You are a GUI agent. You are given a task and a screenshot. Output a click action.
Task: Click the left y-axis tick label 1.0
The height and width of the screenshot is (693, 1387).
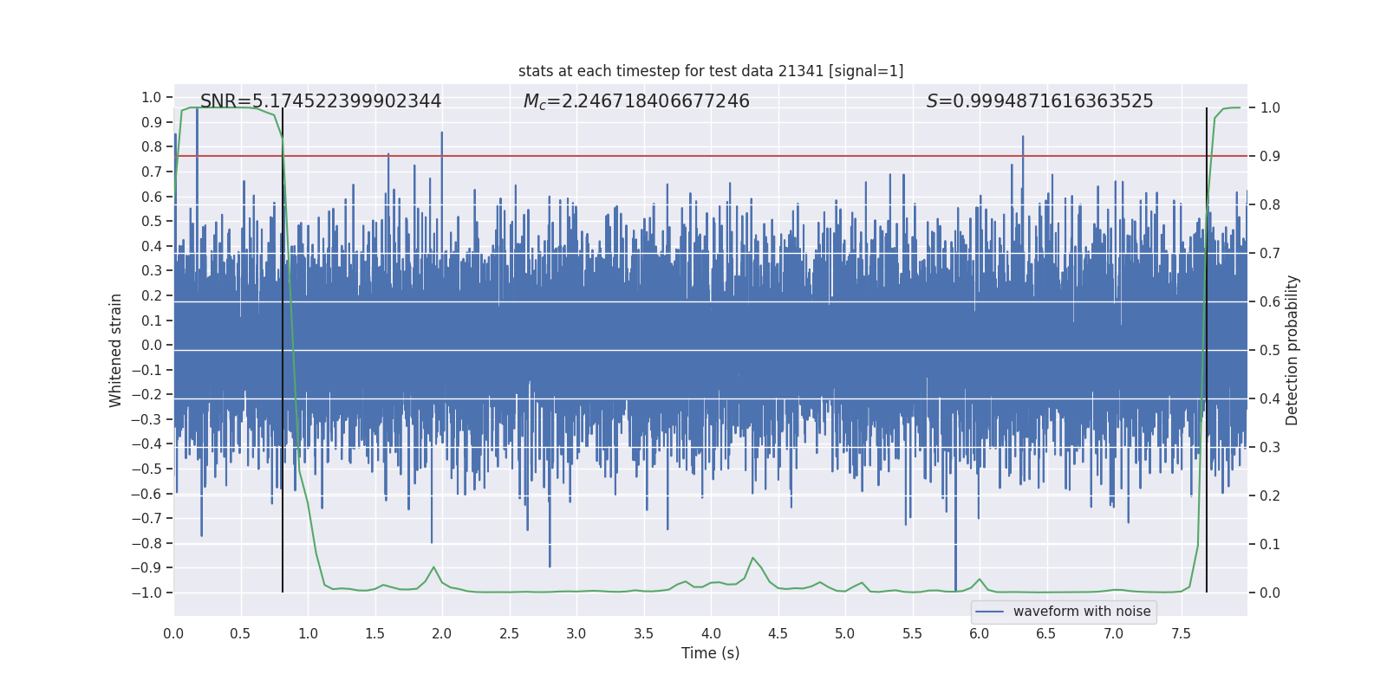pyautogui.click(x=151, y=97)
